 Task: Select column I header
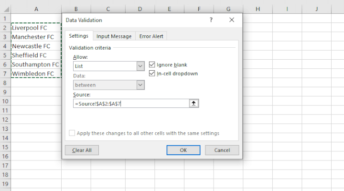click(x=287, y=9)
